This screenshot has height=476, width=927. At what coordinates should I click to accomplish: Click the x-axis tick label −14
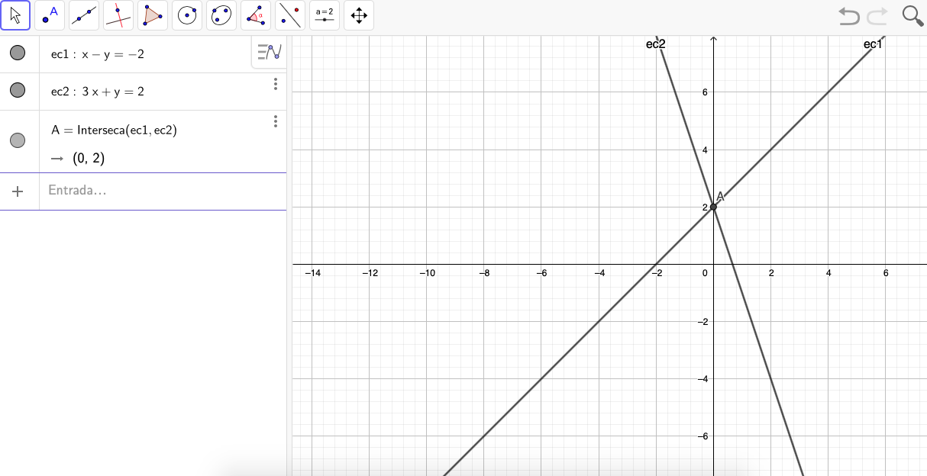[312, 272]
